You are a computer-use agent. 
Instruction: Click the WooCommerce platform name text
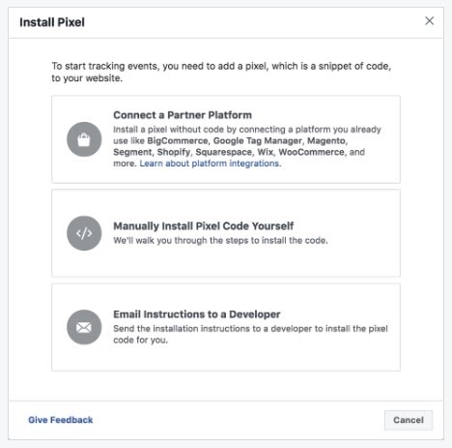click(312, 152)
